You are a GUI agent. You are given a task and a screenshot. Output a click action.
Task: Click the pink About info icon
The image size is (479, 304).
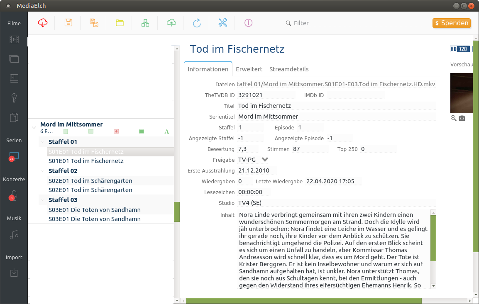[x=248, y=23]
